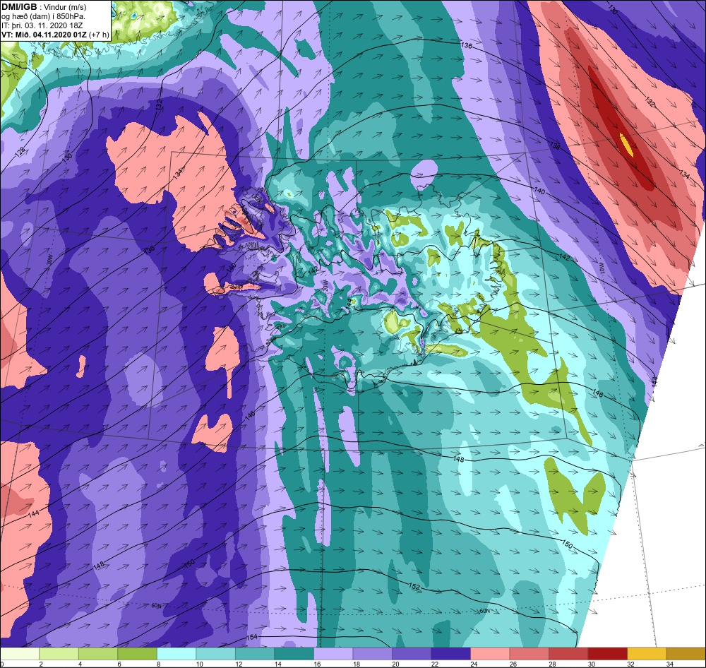Click the '138' contour label

click(x=555, y=145)
